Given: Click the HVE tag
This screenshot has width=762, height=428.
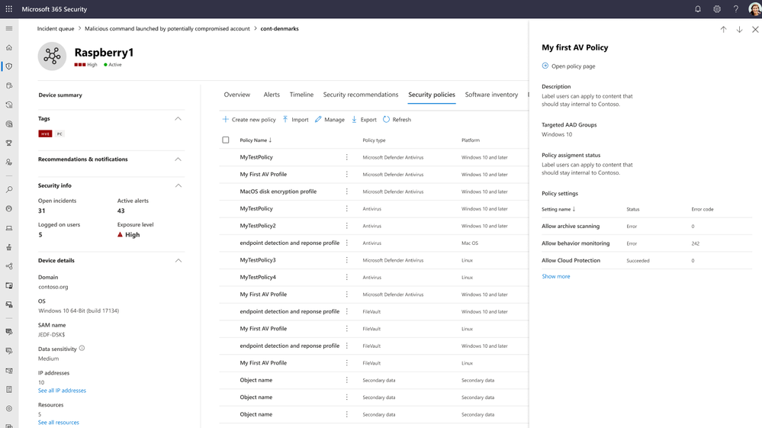Looking at the screenshot, I should (45, 134).
